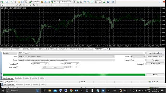This screenshot has width=166, height=93.
Task: Tile chart windows icon
Action: tap(92, 2)
